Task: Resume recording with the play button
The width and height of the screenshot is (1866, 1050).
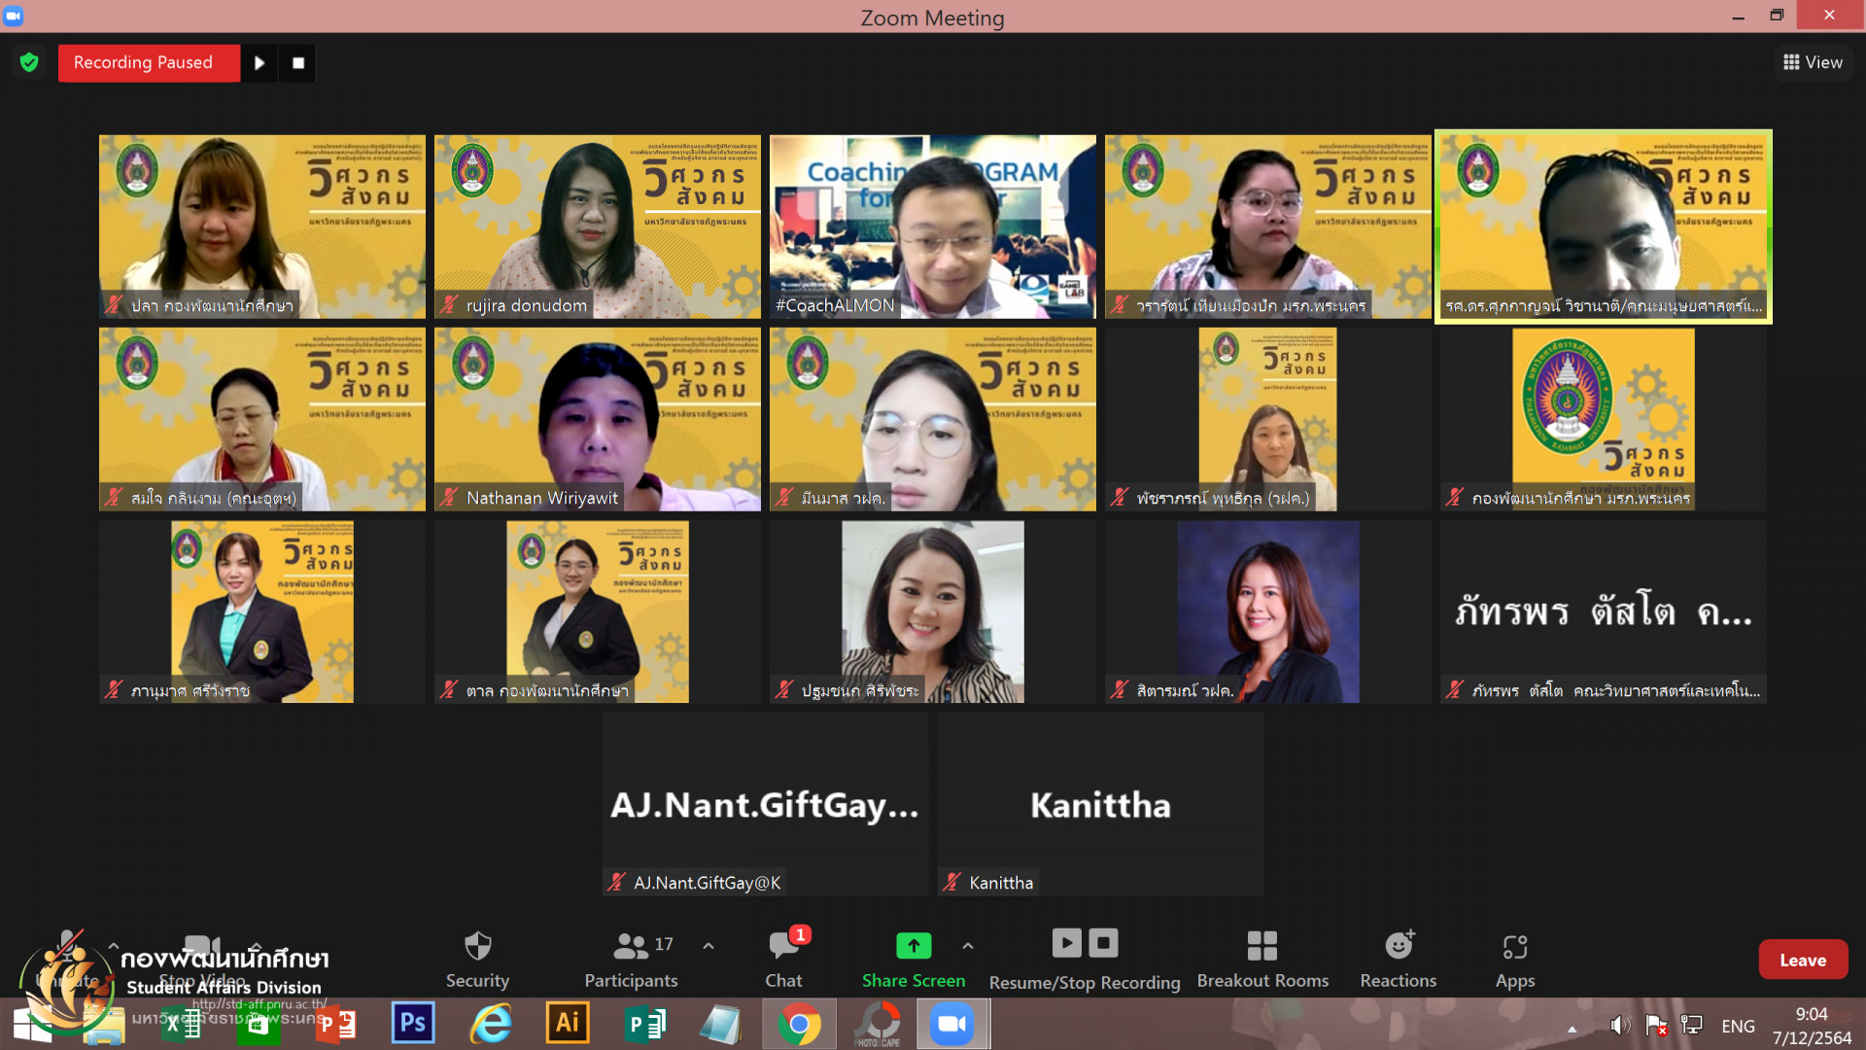Action: pos(259,63)
